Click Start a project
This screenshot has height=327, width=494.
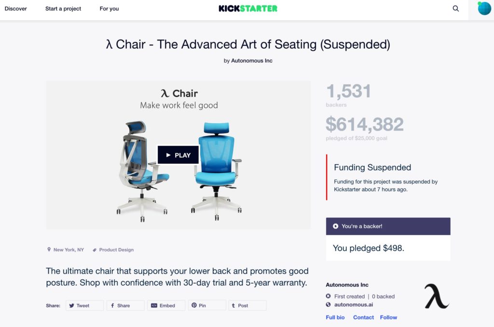click(x=63, y=8)
